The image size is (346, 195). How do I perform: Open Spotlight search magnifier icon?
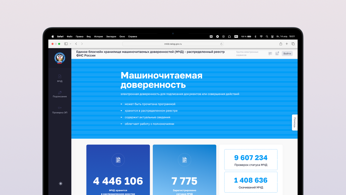[267, 37]
